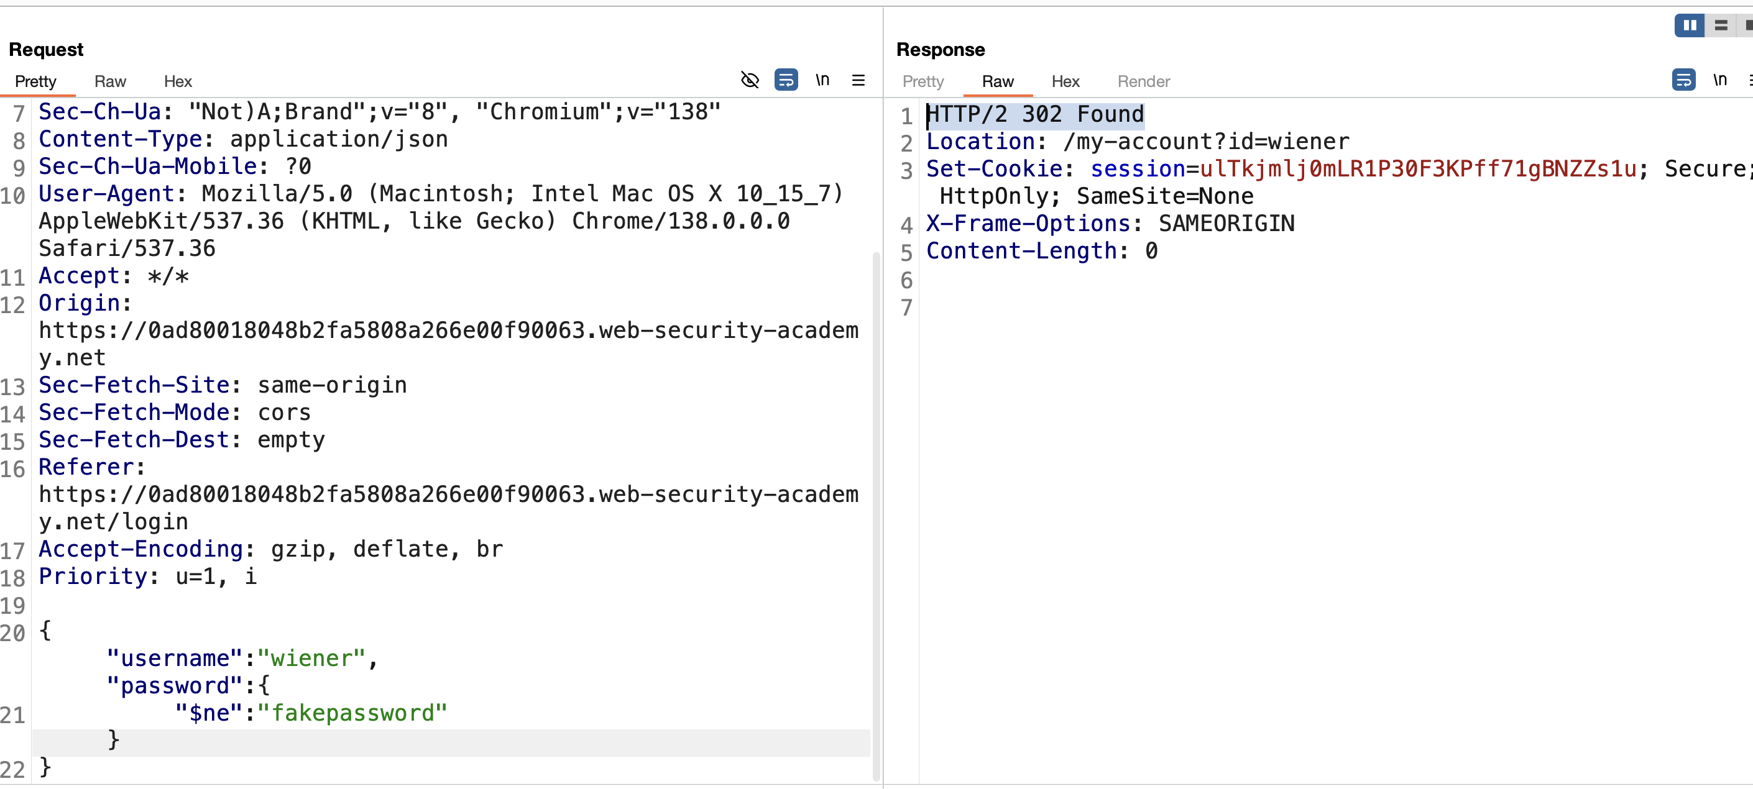Select stacked top-bottom layout icon
The width and height of the screenshot is (1753, 789).
click(1720, 26)
